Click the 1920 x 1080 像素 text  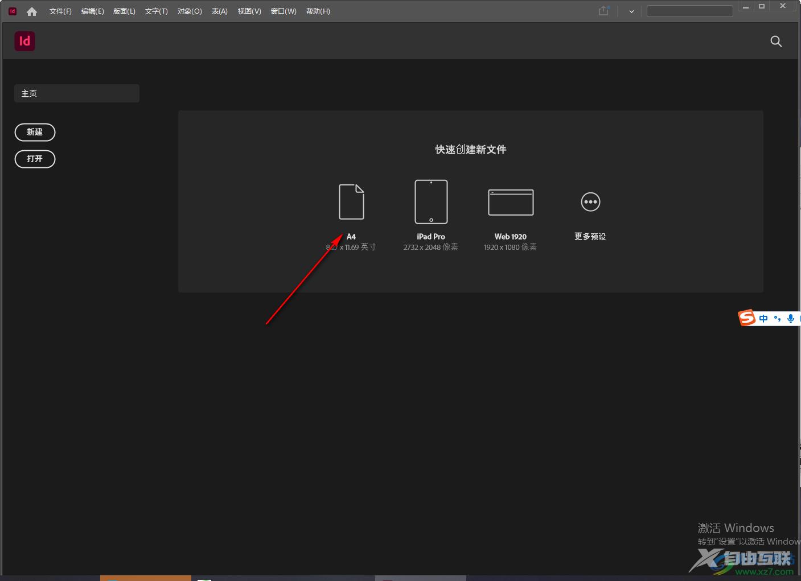[x=511, y=247]
